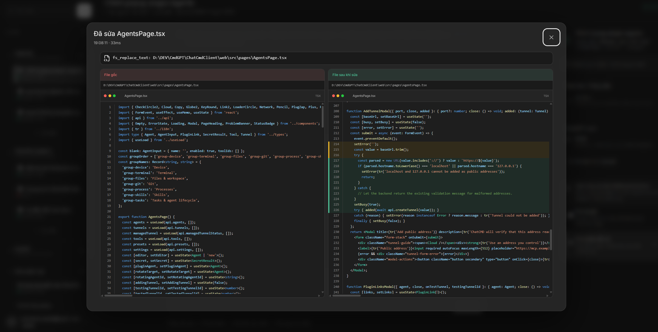The width and height of the screenshot is (658, 332).
Task: Click highlighted line 215 'const value = baseUrl.trim()'
Action: click(381, 150)
